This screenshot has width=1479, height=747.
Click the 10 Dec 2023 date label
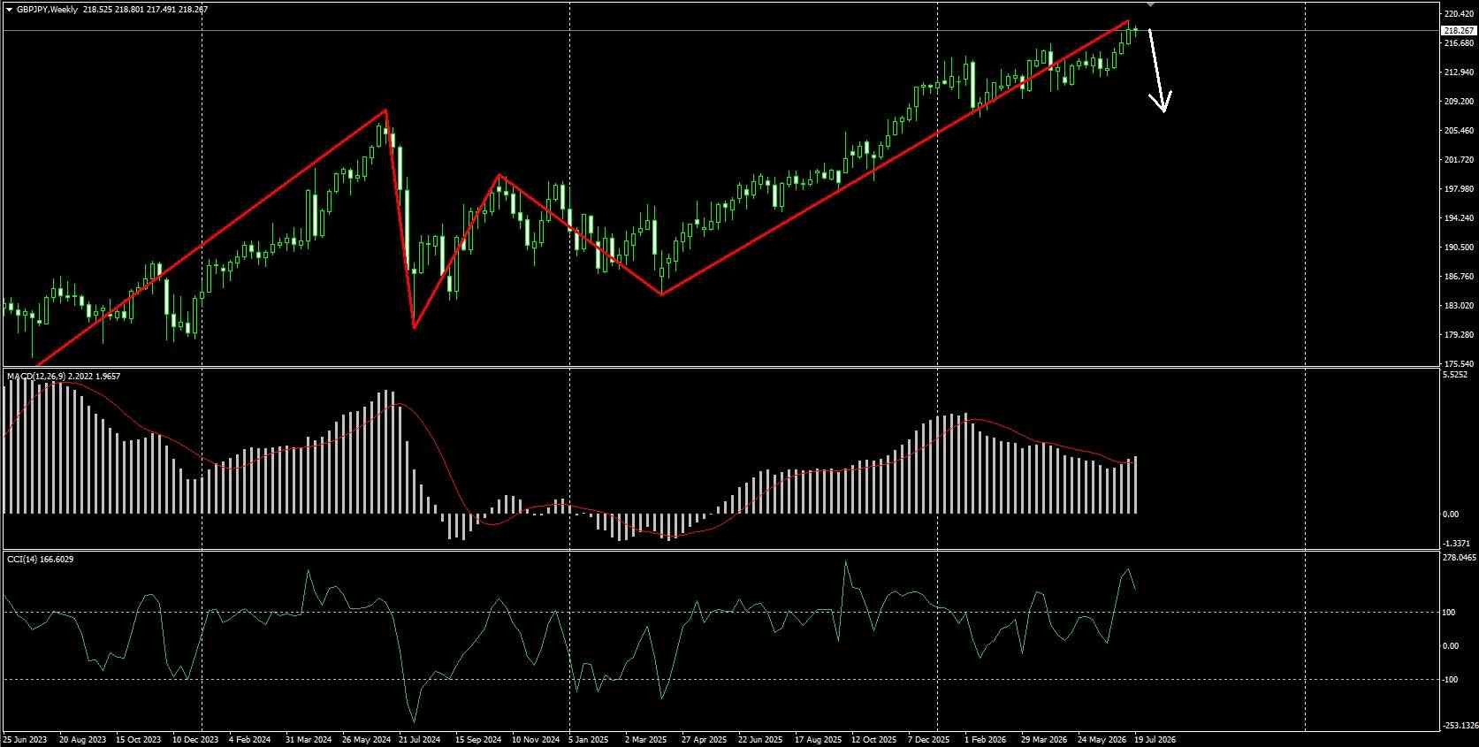(195, 739)
